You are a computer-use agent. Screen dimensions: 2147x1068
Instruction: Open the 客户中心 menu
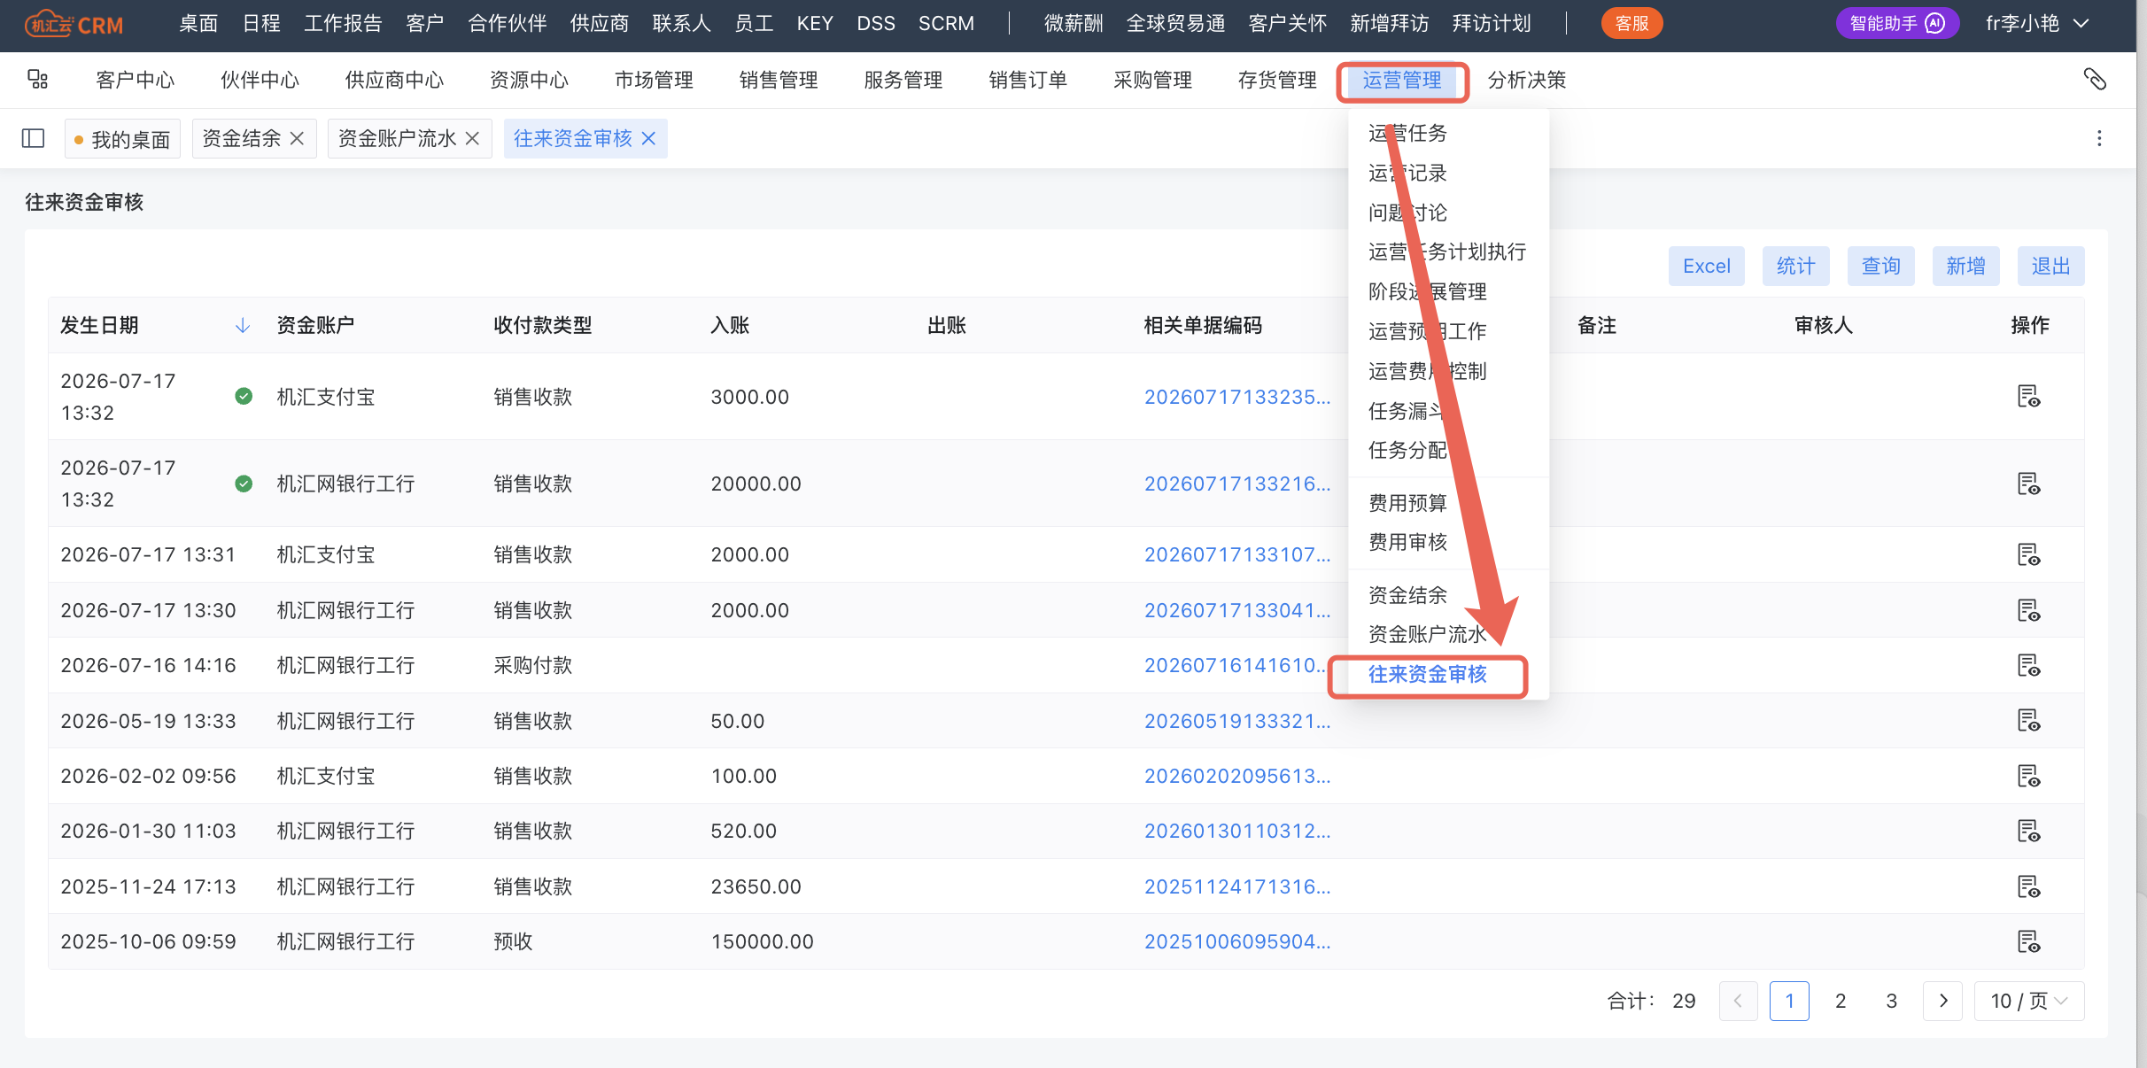tap(136, 81)
